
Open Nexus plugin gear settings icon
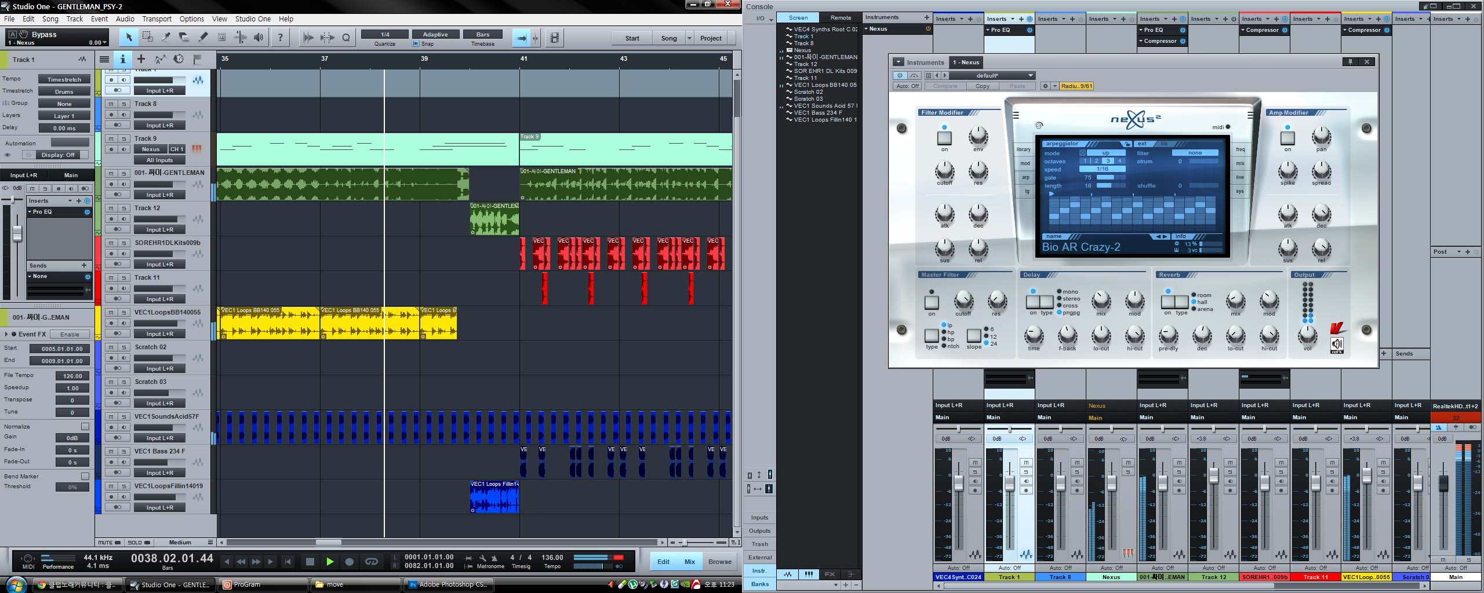(x=1045, y=86)
